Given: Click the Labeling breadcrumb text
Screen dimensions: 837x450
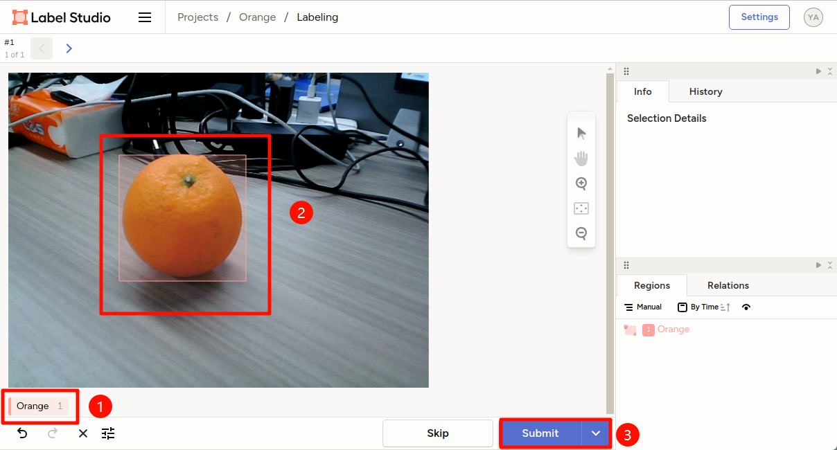Looking at the screenshot, I should [x=317, y=17].
